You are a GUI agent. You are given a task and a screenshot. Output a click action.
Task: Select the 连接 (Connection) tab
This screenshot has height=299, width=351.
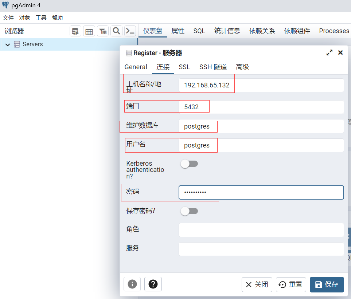[x=163, y=67]
